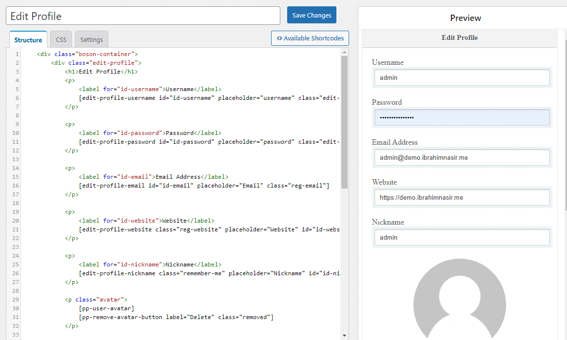Click the id-website label code line
This screenshot has height=340, width=567.
(x=146, y=221)
